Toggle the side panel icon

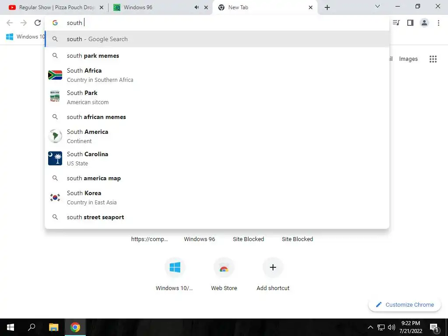click(x=410, y=23)
